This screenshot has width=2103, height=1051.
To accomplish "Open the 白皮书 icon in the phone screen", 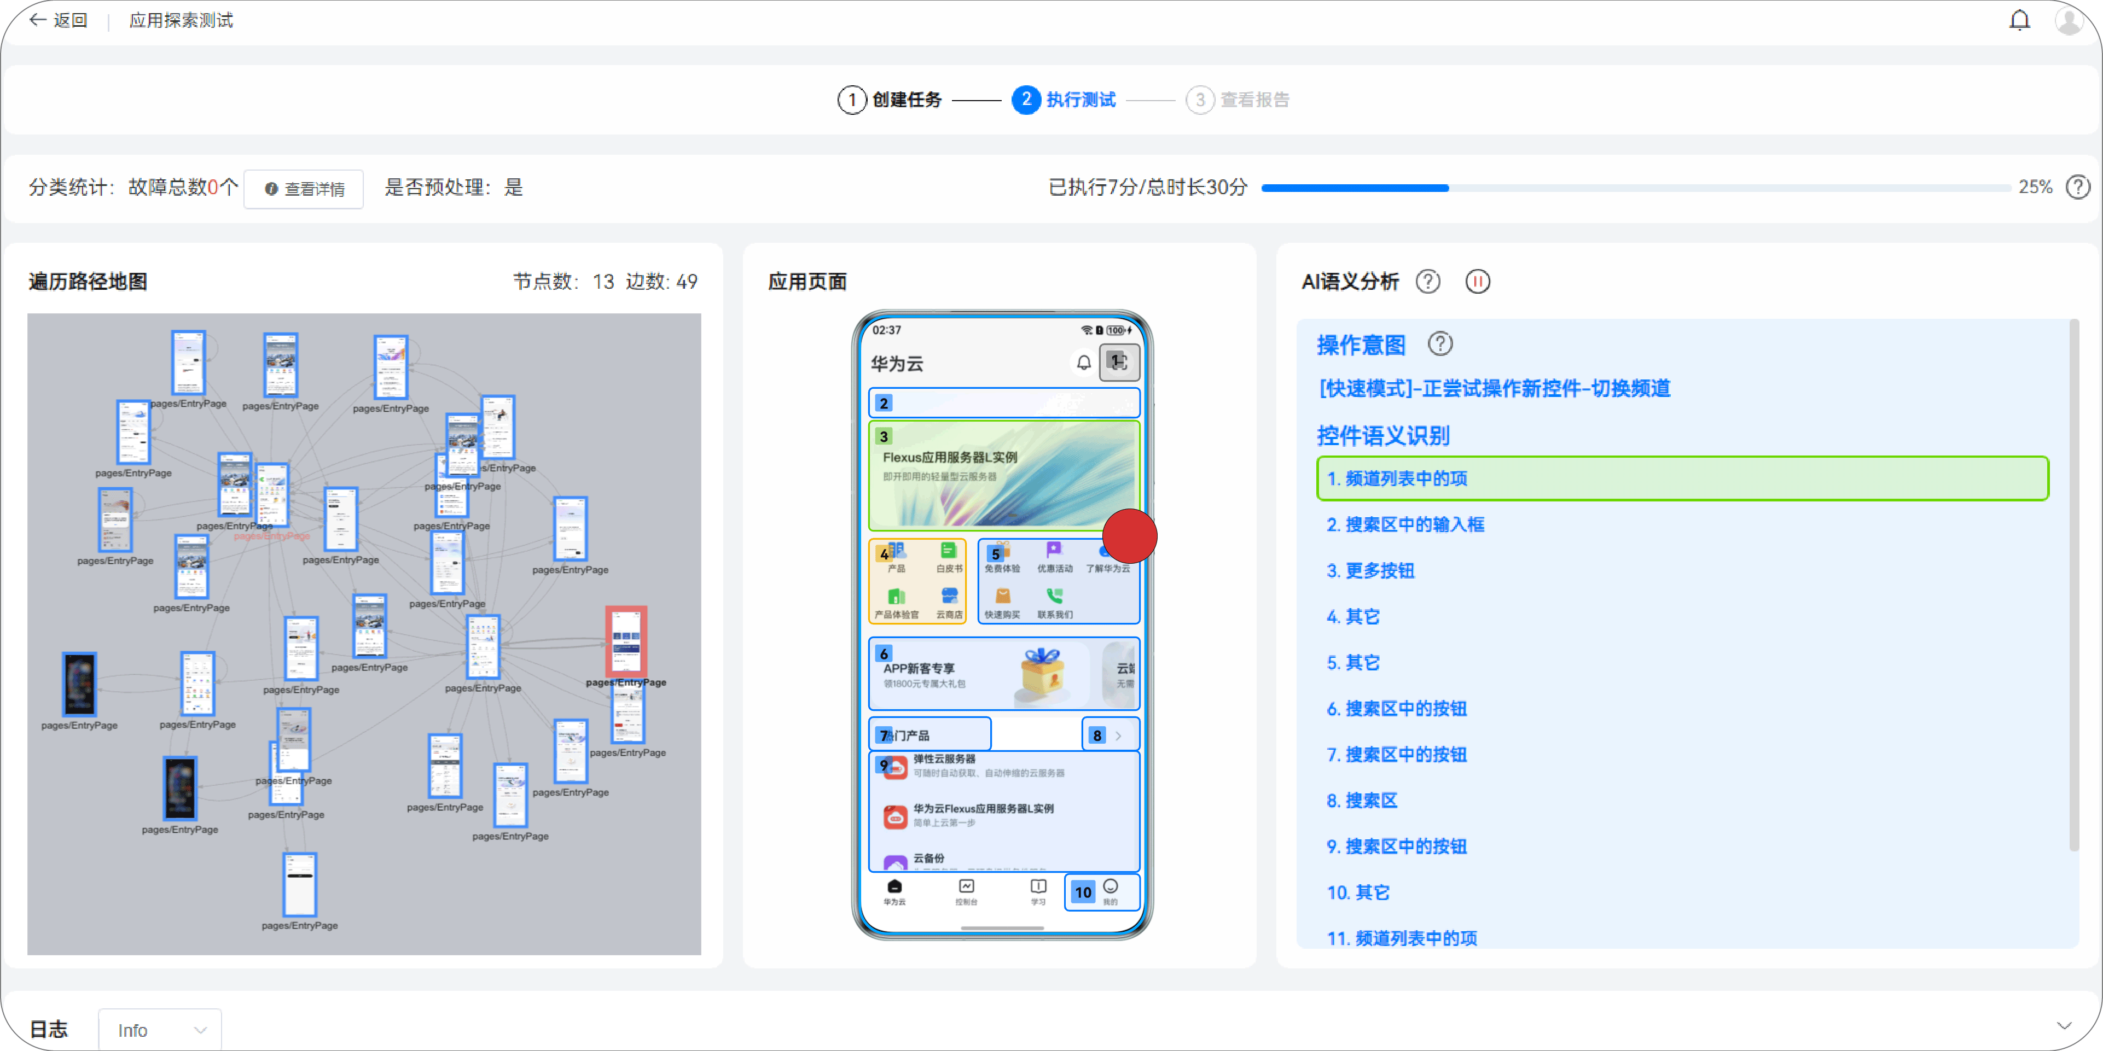I will [x=949, y=551].
